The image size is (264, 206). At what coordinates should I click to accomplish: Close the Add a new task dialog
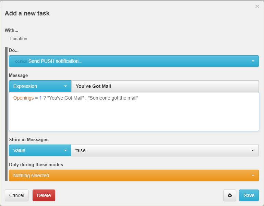click(x=257, y=7)
